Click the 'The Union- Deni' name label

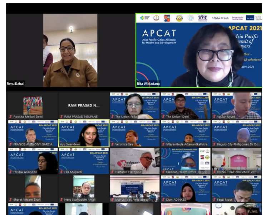[x=177, y=117]
